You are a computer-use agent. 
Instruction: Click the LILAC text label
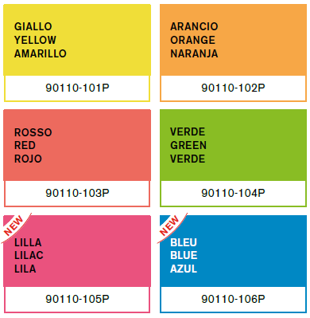29,255
